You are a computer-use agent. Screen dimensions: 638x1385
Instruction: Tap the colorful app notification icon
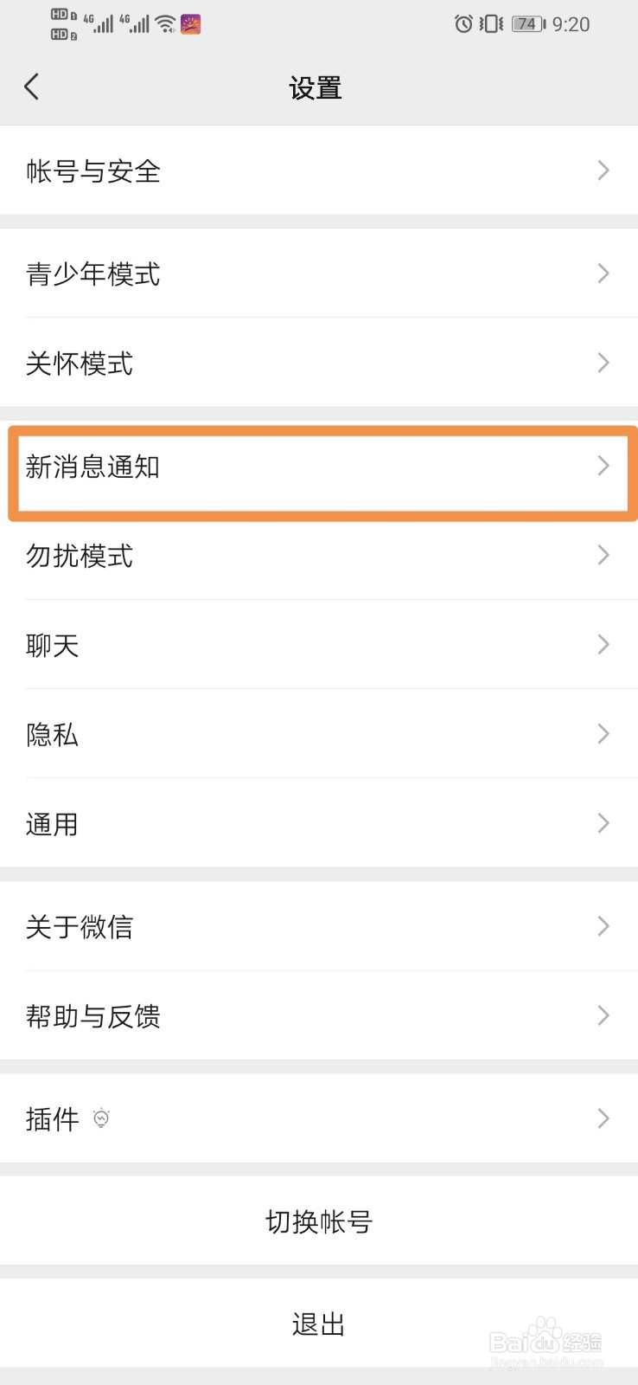(190, 24)
